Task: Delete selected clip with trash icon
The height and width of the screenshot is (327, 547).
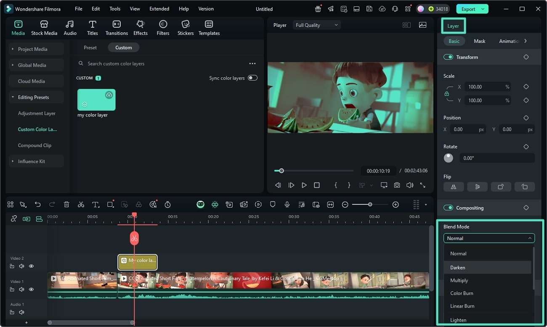Action: [66, 205]
